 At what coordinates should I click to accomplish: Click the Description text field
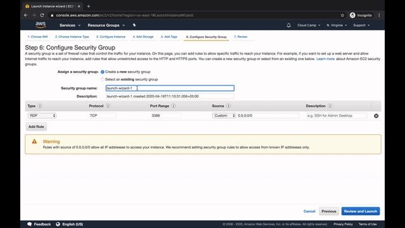point(170,96)
